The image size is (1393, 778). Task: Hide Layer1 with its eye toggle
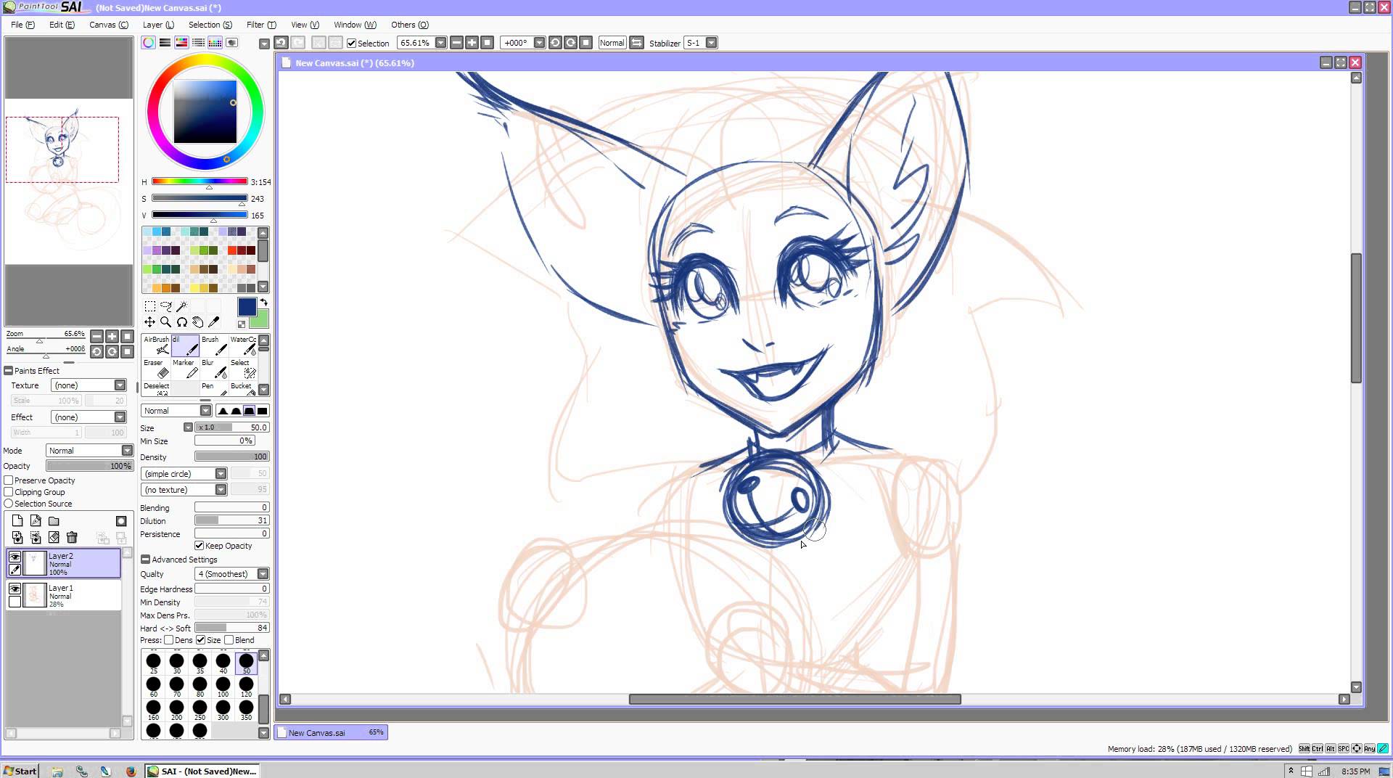15,589
